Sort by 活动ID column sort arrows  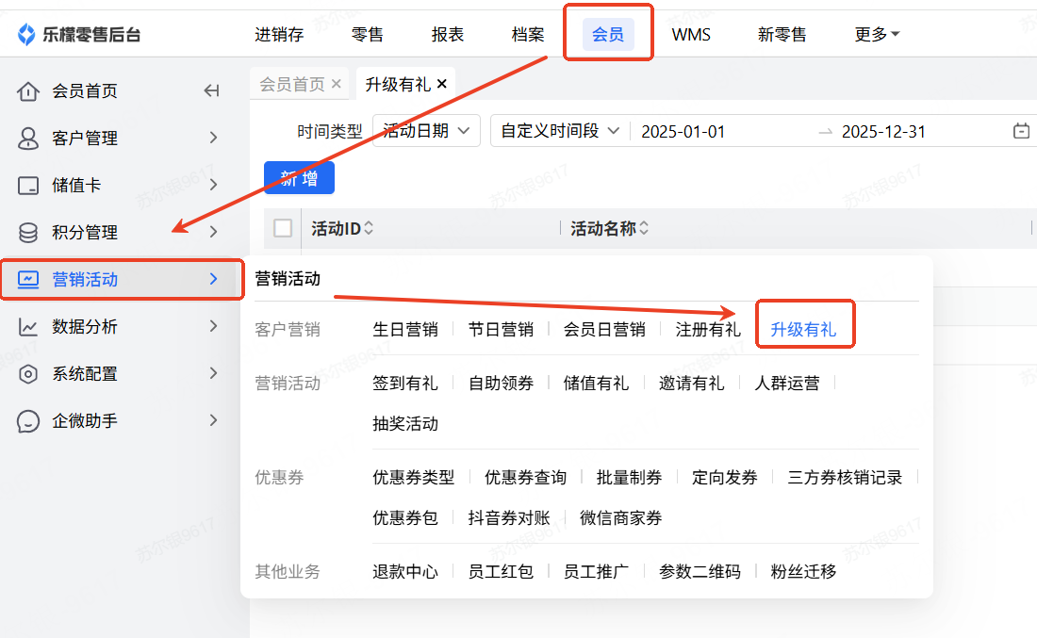(x=369, y=228)
